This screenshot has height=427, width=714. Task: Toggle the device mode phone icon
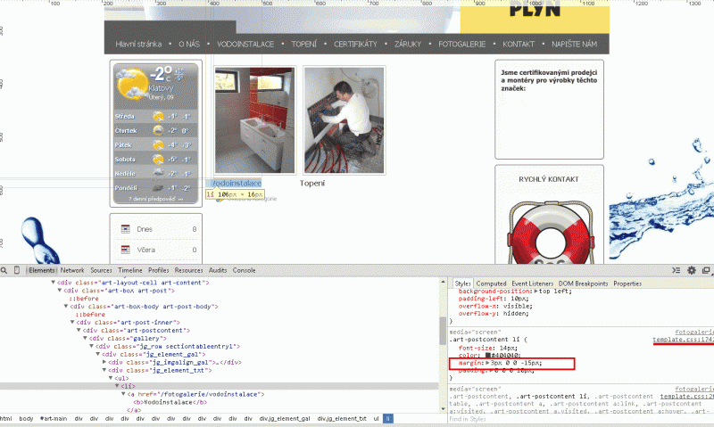pos(18,270)
